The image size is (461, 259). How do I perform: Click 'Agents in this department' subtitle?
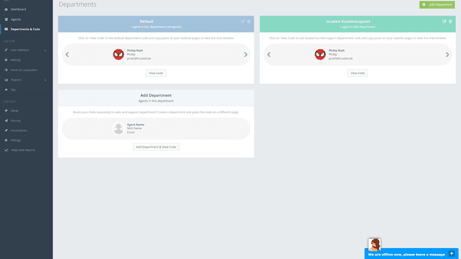coord(156,101)
